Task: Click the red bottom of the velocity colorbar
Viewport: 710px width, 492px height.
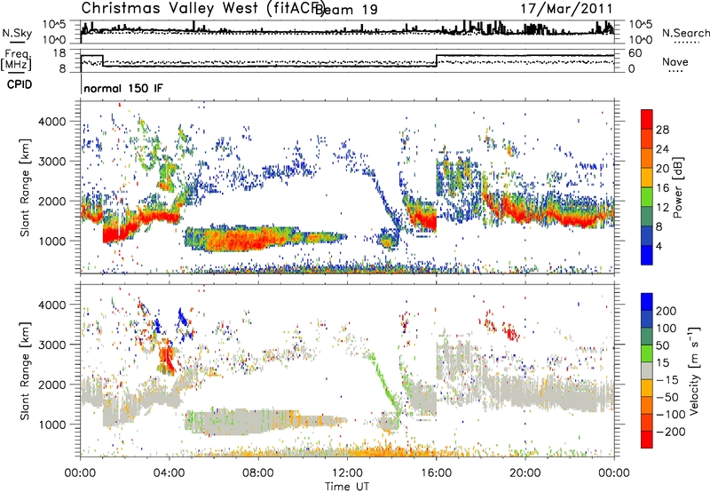Action: pyautogui.click(x=647, y=440)
